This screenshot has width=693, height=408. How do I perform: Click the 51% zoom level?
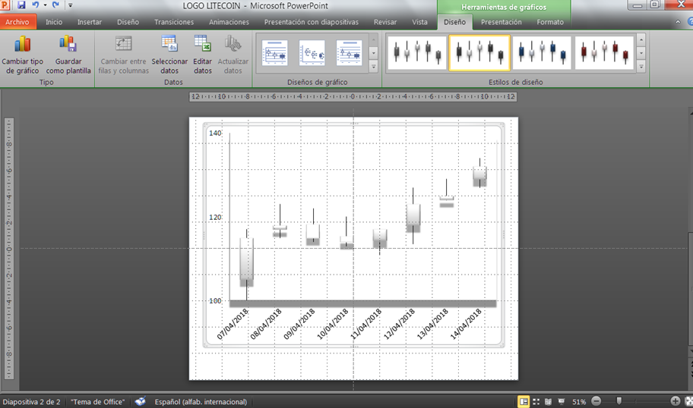[x=579, y=401]
